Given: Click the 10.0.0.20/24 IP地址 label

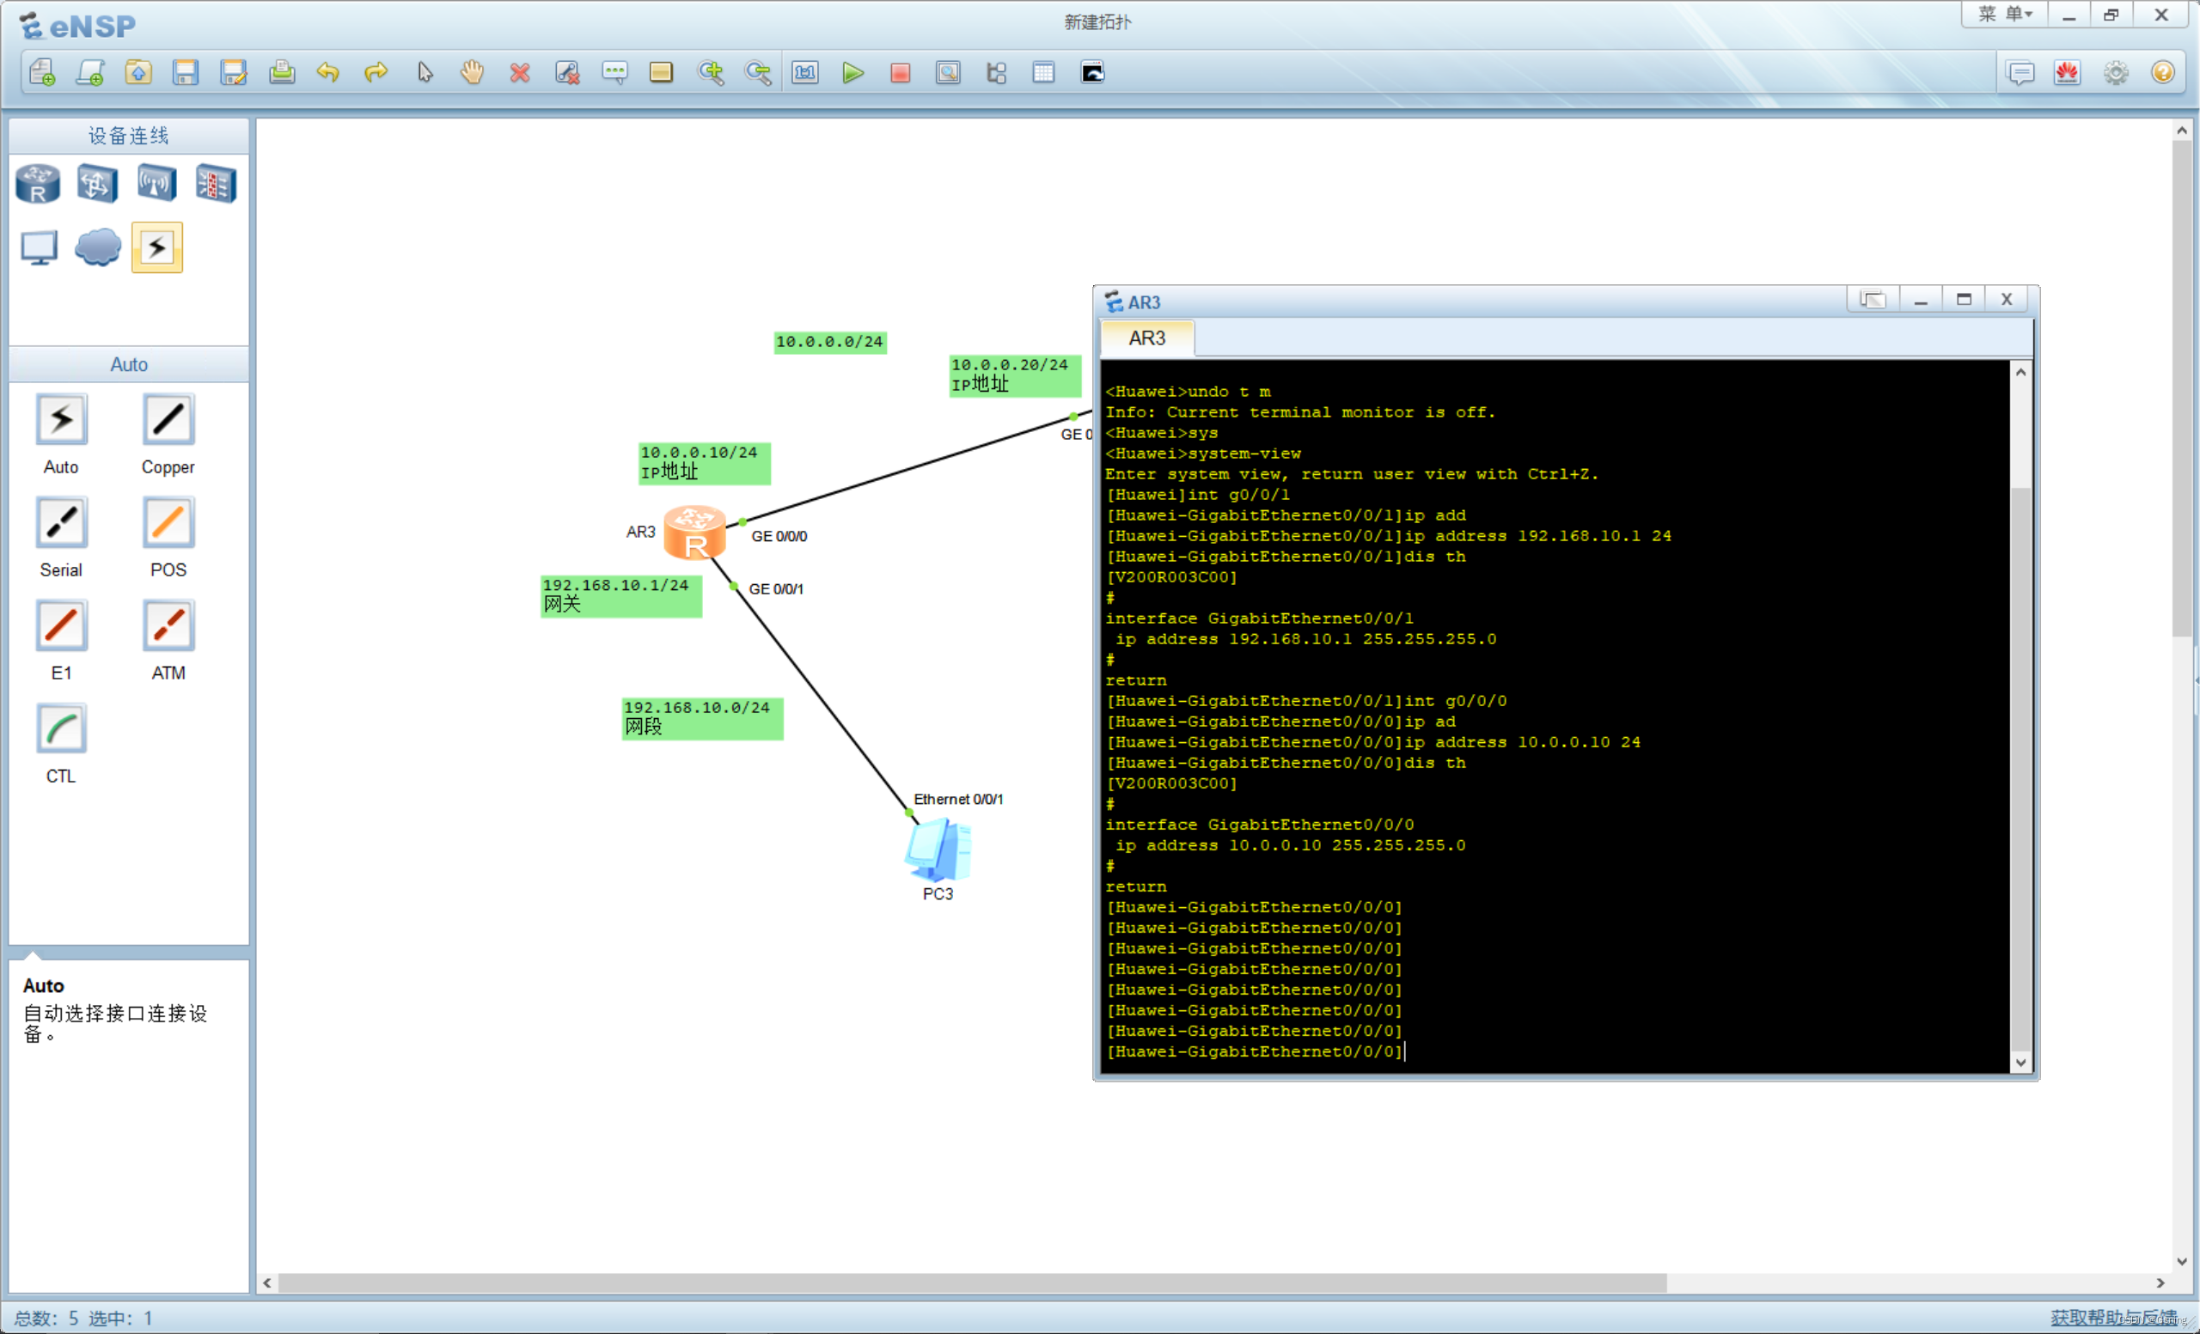Looking at the screenshot, I should coord(1015,375).
